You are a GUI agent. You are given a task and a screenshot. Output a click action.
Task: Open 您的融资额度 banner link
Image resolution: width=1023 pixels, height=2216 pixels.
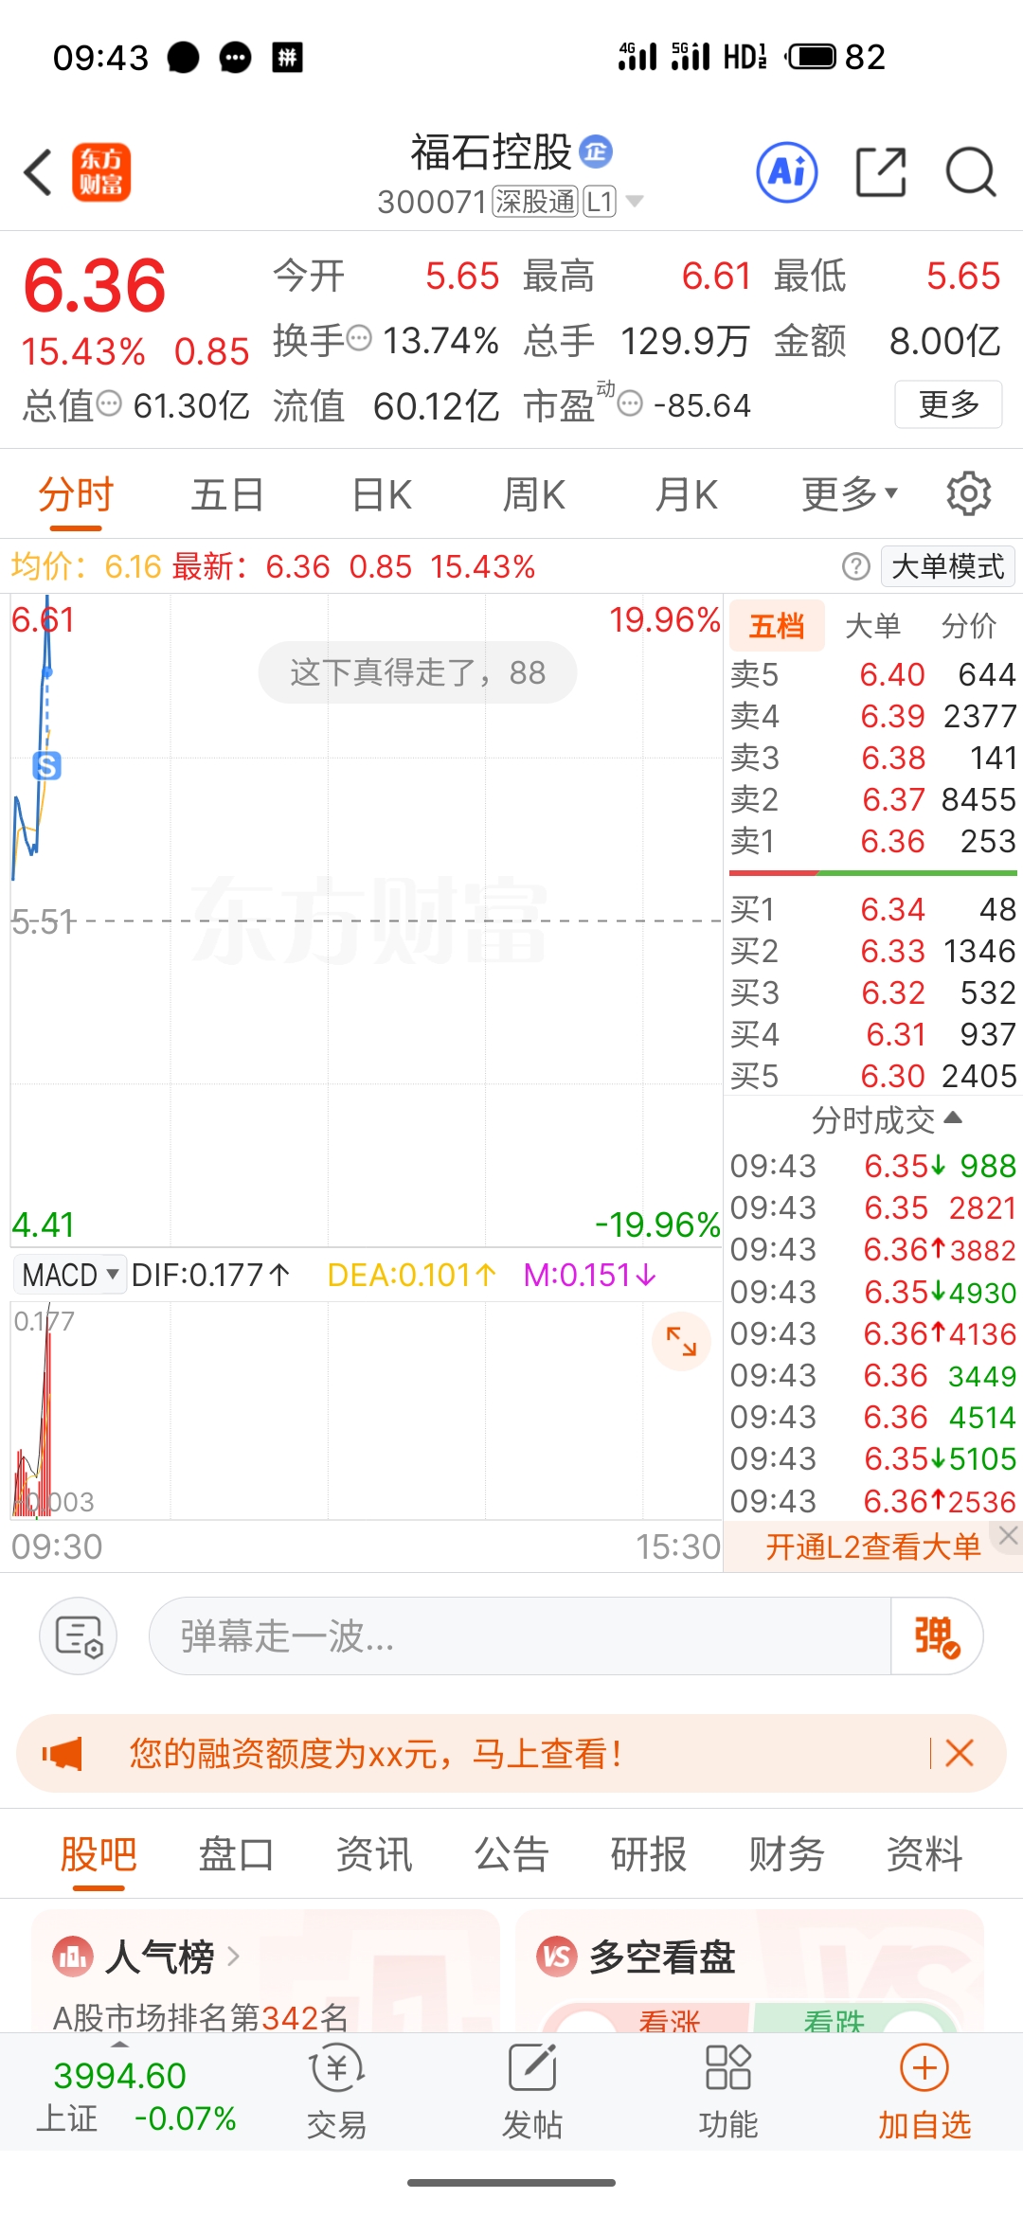pyautogui.click(x=376, y=1754)
